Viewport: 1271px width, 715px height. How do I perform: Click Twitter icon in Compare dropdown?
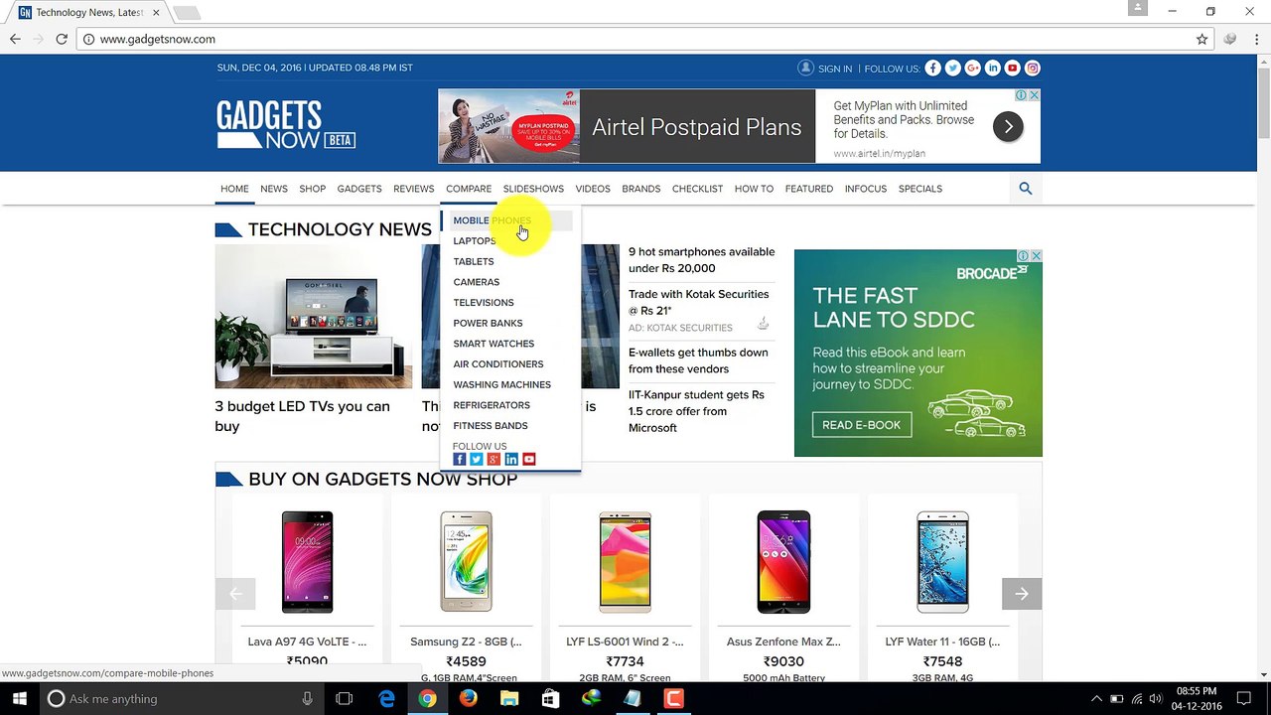pos(477,459)
